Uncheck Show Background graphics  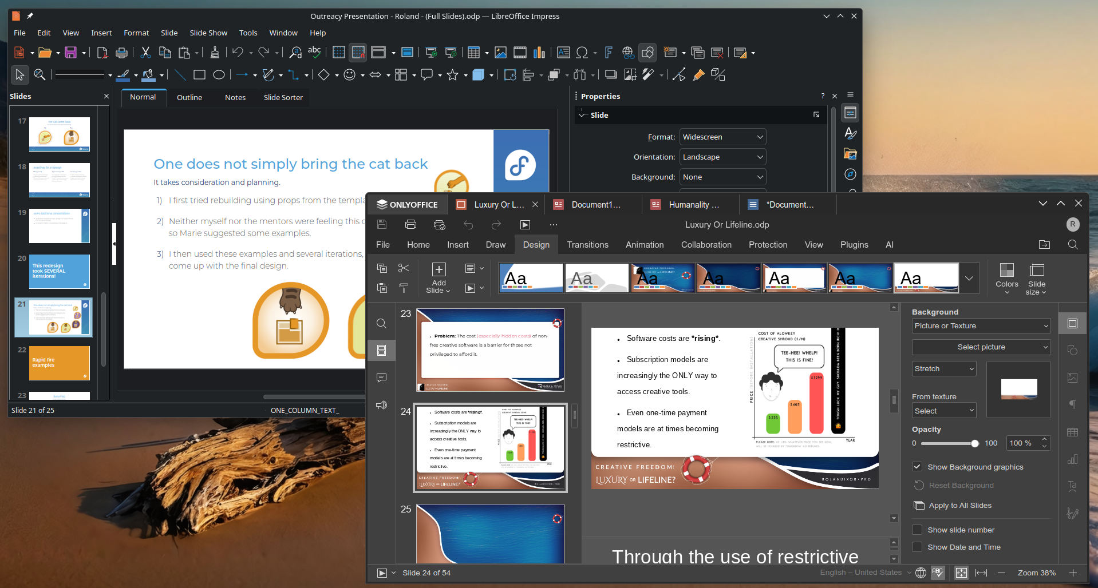(917, 466)
